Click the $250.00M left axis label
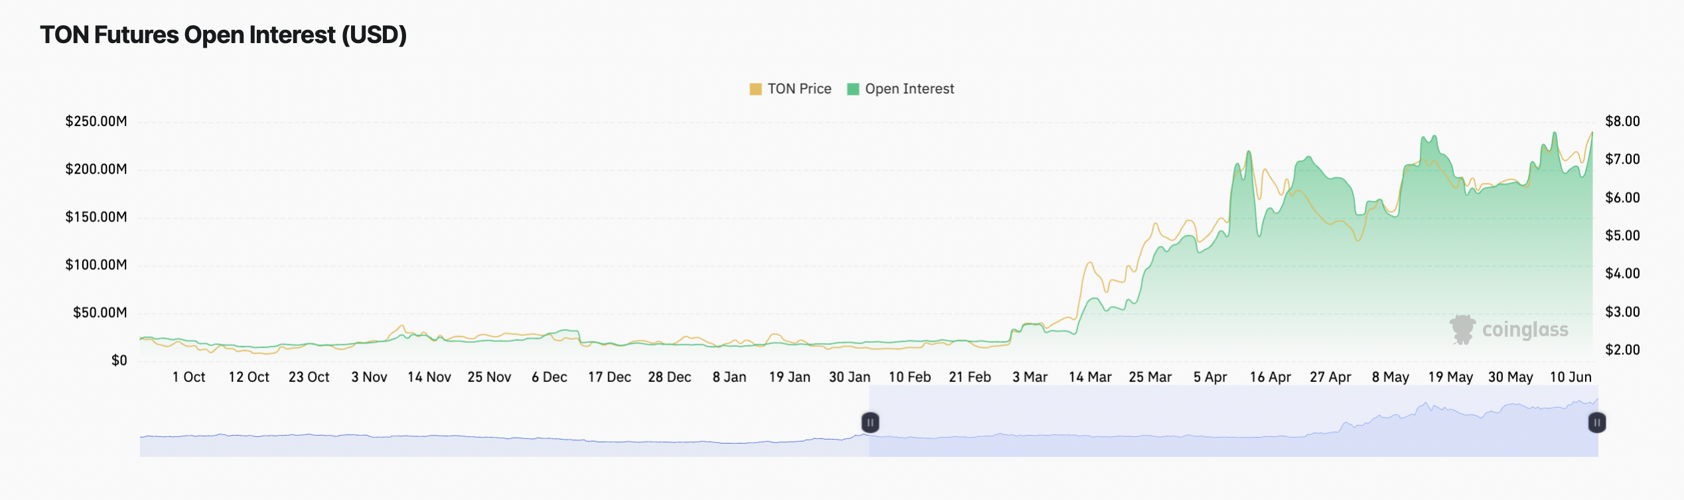This screenshot has width=1684, height=500. pos(96,121)
